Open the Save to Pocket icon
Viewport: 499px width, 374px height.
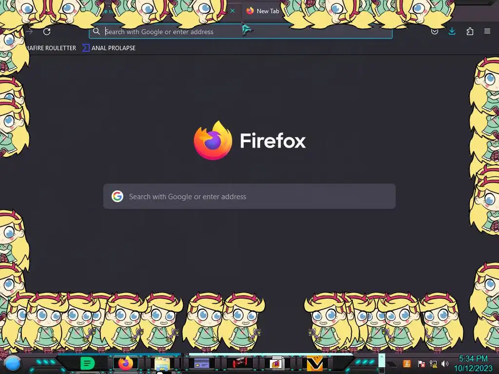coord(434,31)
